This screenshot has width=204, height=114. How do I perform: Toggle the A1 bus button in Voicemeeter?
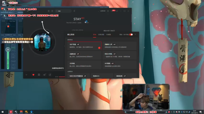tap(13, 45)
